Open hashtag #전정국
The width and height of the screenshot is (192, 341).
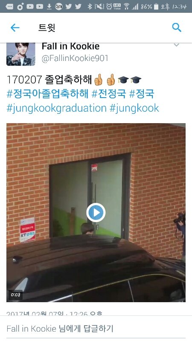(109, 94)
